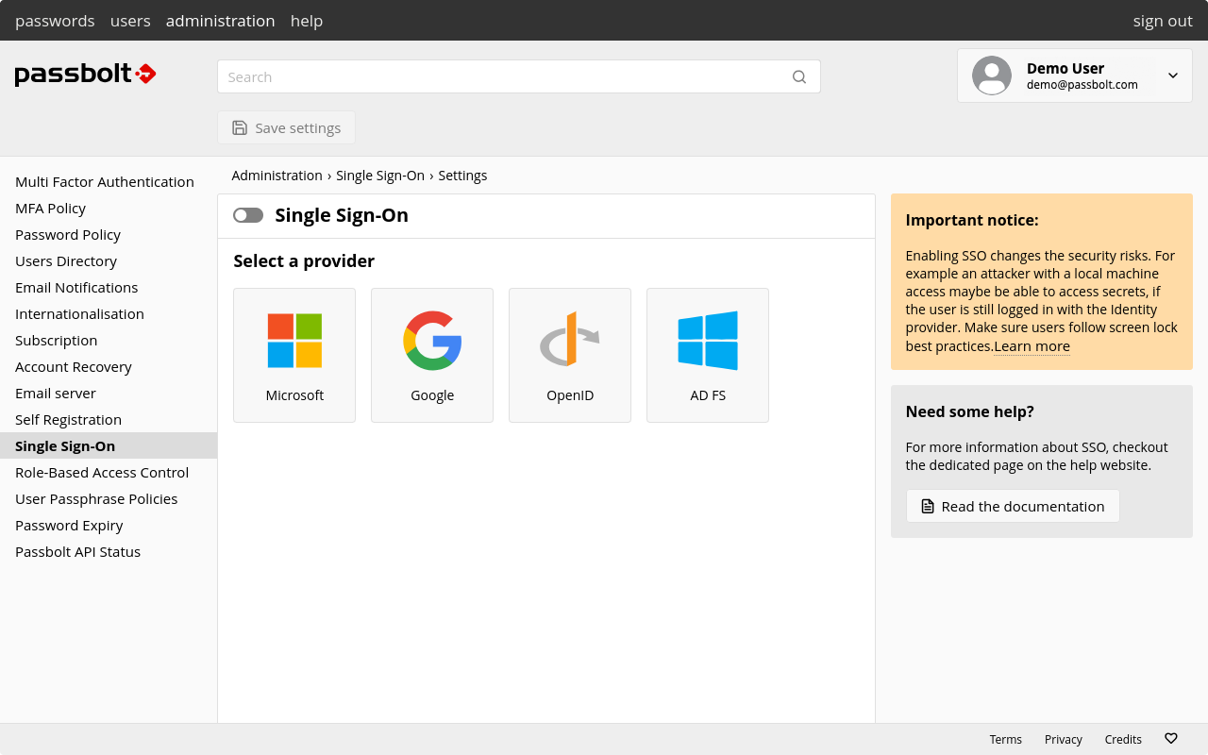1208x755 pixels.
Task: Click the heart icon in footer
Action: click(1171, 739)
